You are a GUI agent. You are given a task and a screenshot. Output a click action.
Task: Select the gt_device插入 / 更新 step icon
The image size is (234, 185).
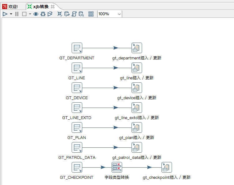click(137, 88)
